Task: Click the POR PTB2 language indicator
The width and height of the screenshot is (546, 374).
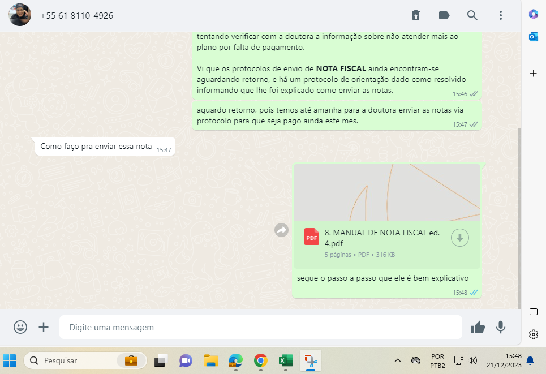Action: click(437, 361)
